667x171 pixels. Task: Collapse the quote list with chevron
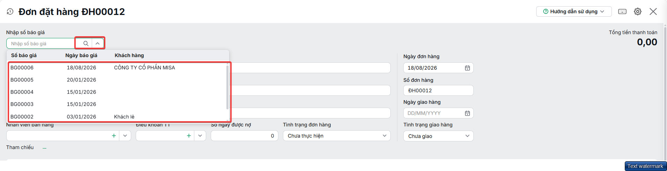pos(98,44)
